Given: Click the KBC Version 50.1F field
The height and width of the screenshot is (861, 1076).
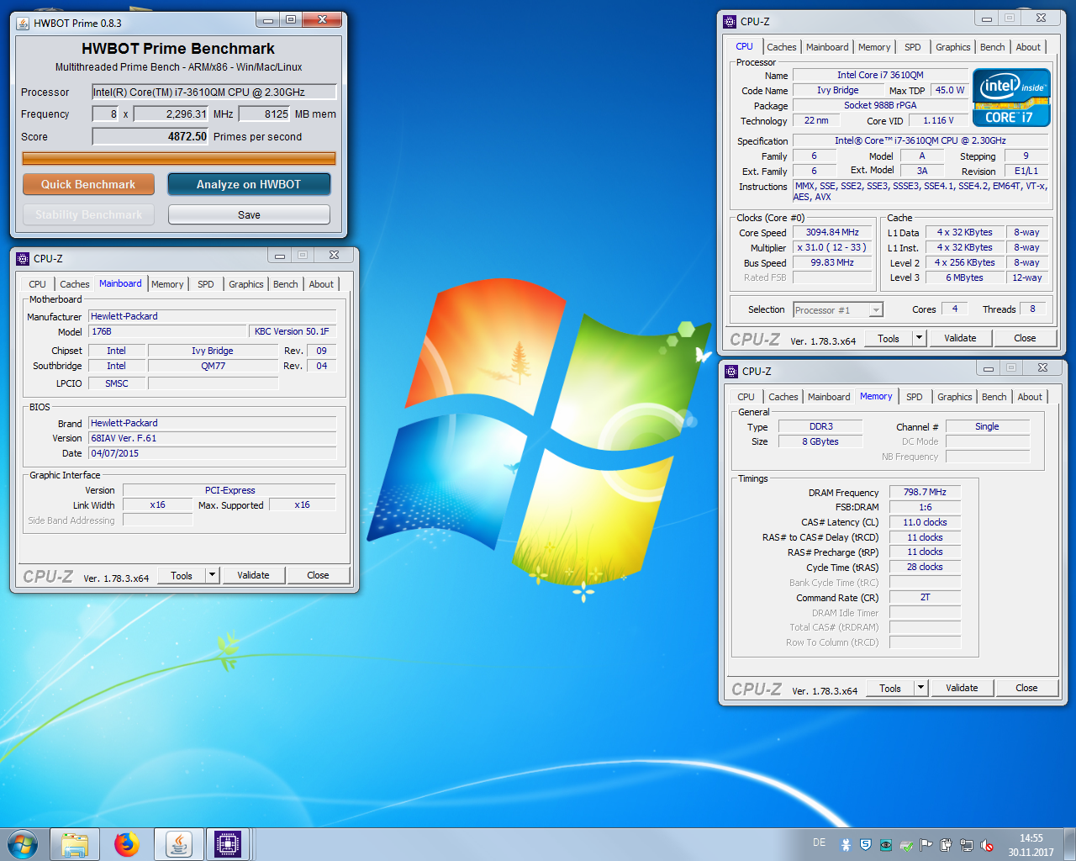Looking at the screenshot, I should [293, 331].
